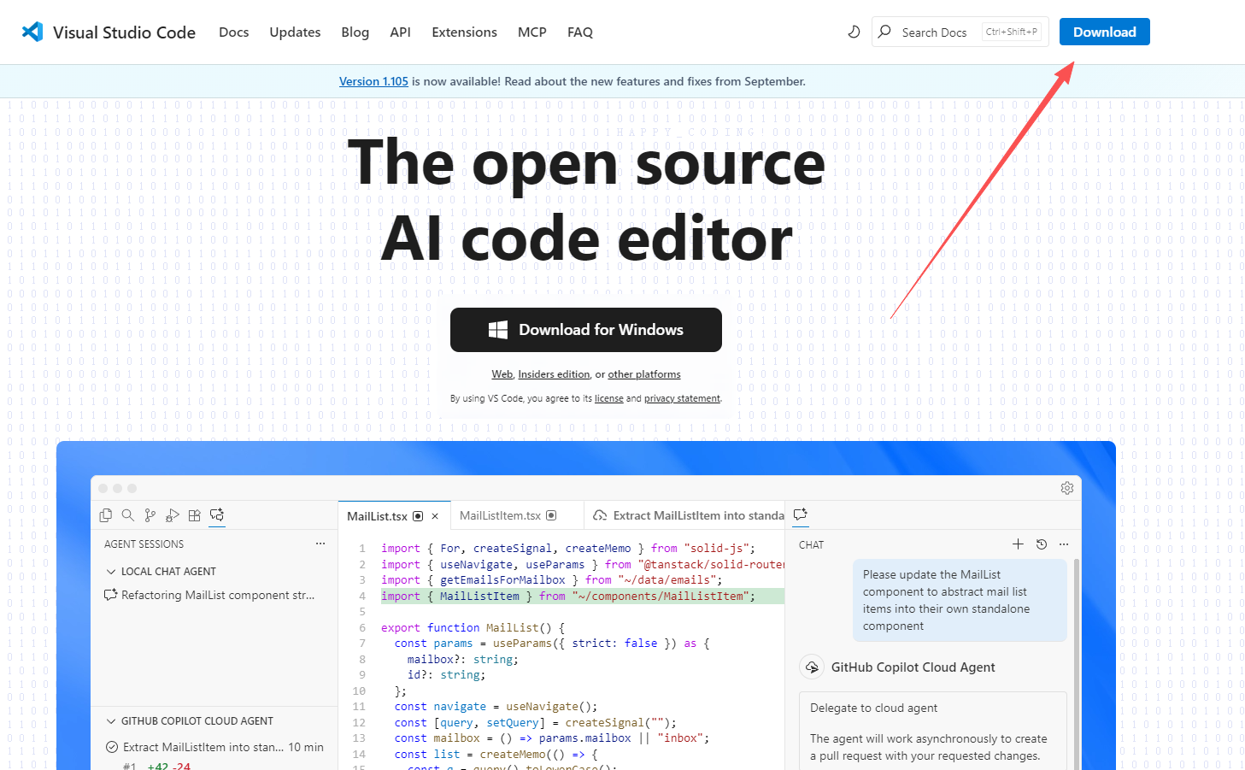Screen dimensions: 1245x770
Task: Collapse GitHub Copilot Cloud Agent section
Action: (111, 720)
